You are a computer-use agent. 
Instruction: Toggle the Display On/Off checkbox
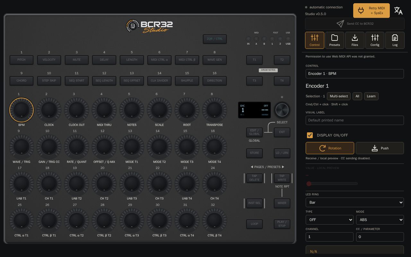tap(310, 135)
